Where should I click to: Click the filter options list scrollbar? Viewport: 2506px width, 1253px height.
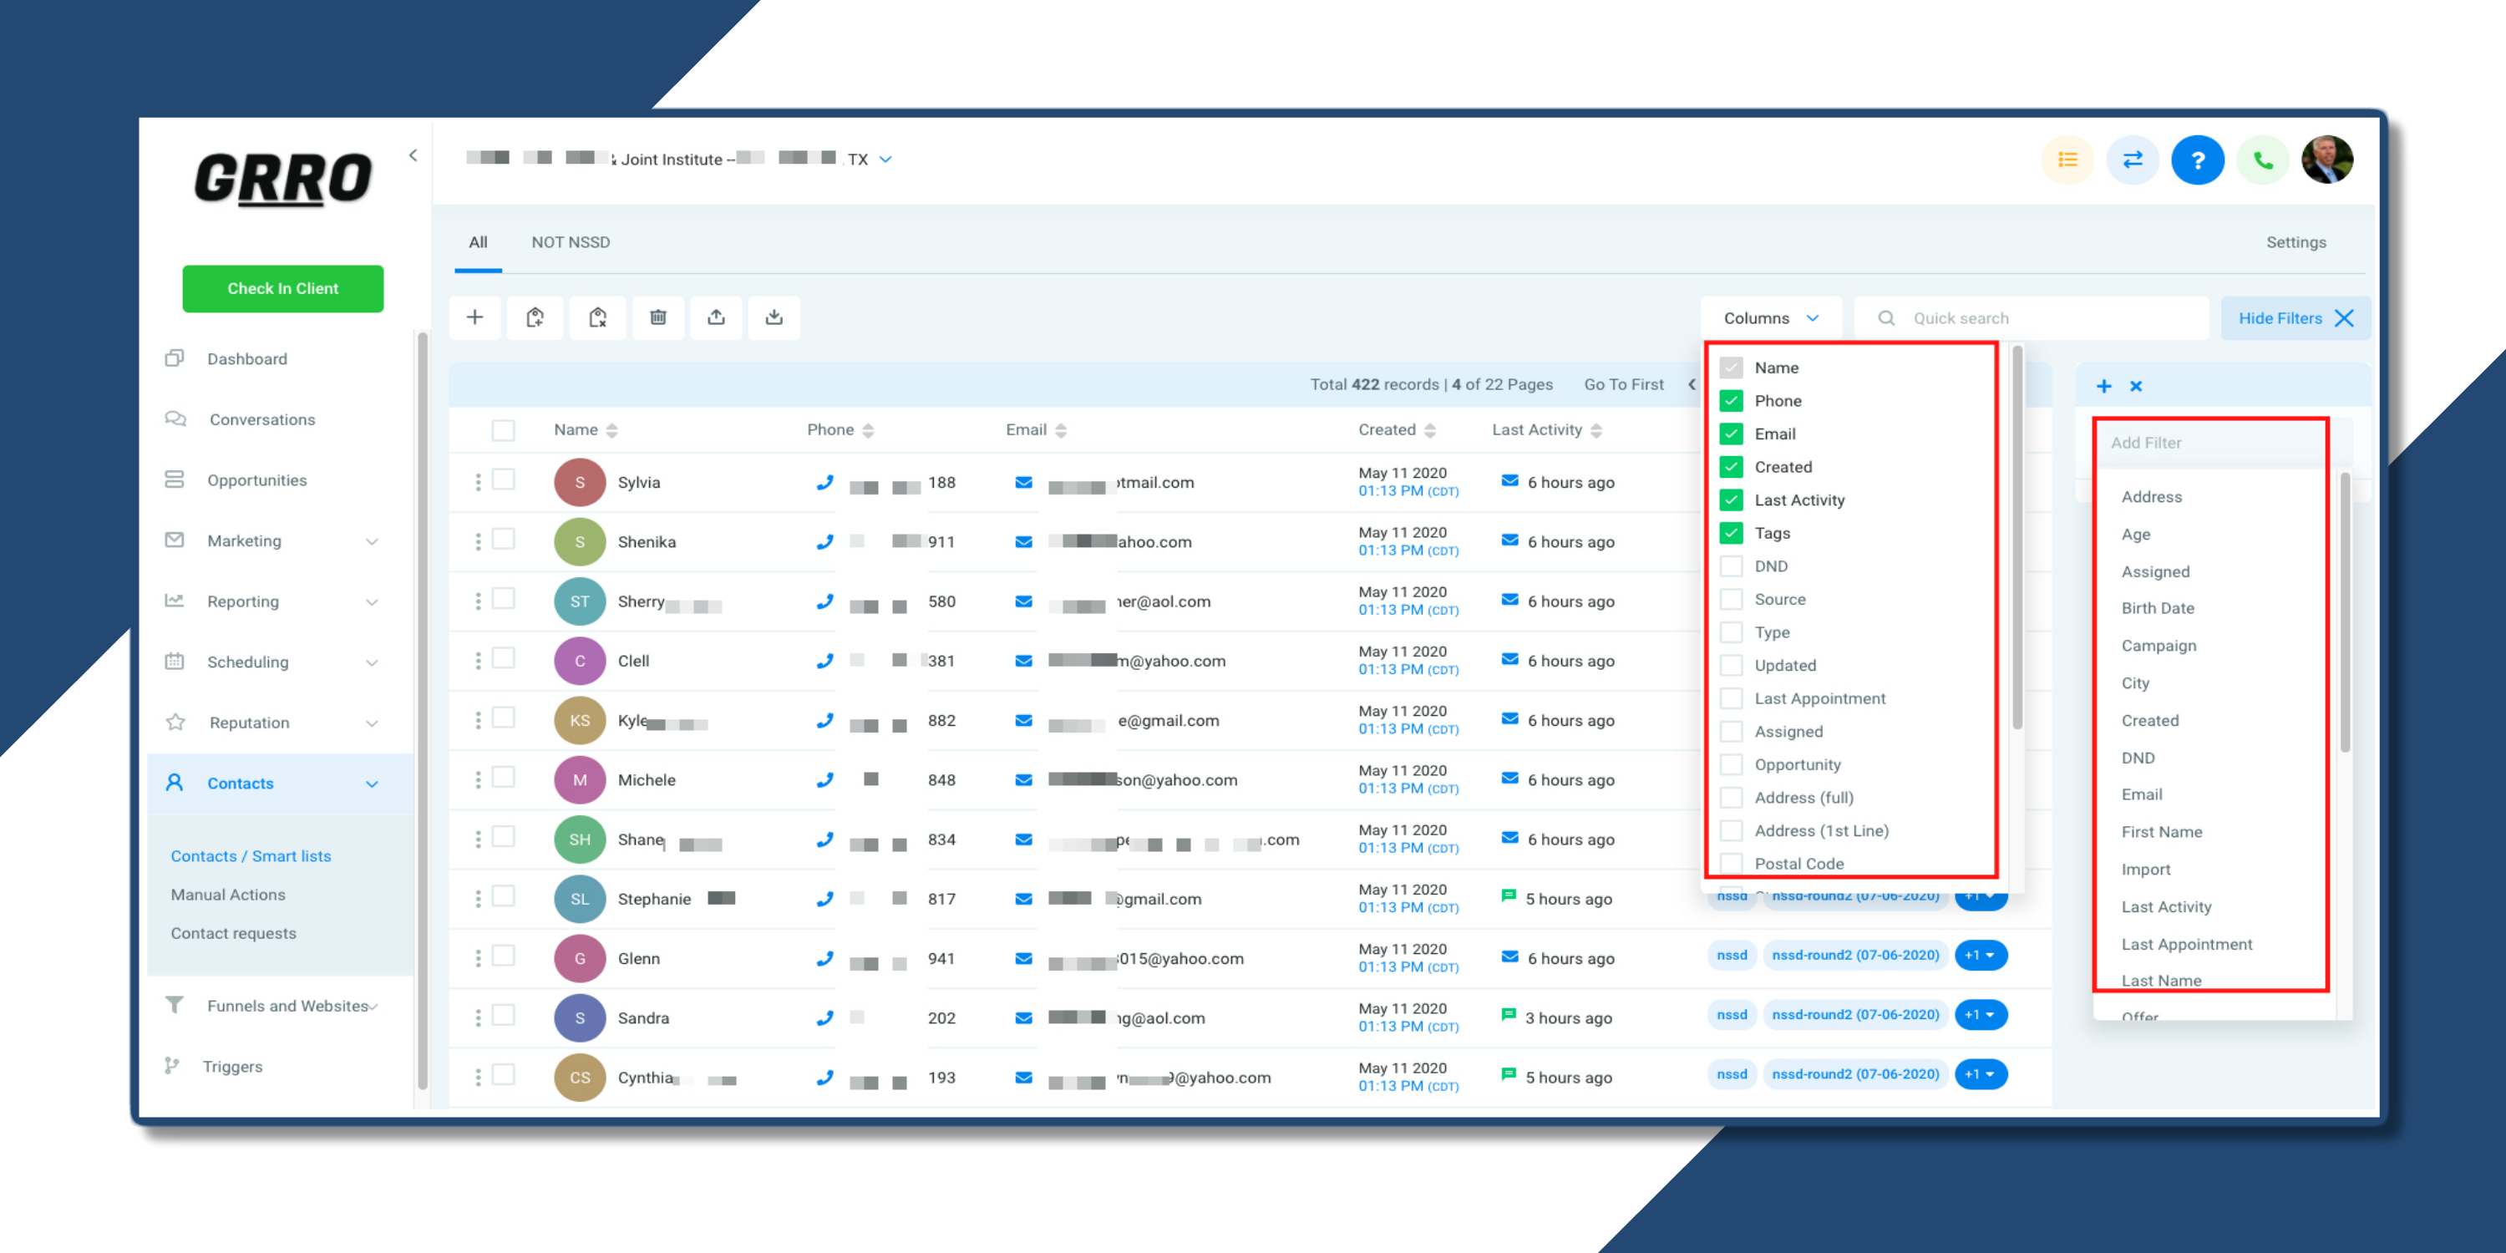pyautogui.click(x=2345, y=613)
